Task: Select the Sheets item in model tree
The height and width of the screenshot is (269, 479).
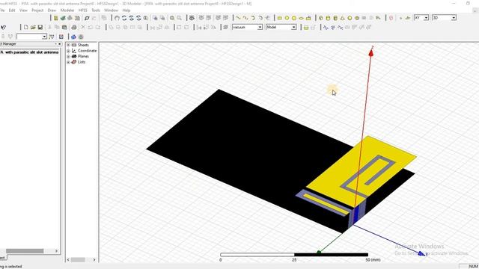Action: [83, 45]
